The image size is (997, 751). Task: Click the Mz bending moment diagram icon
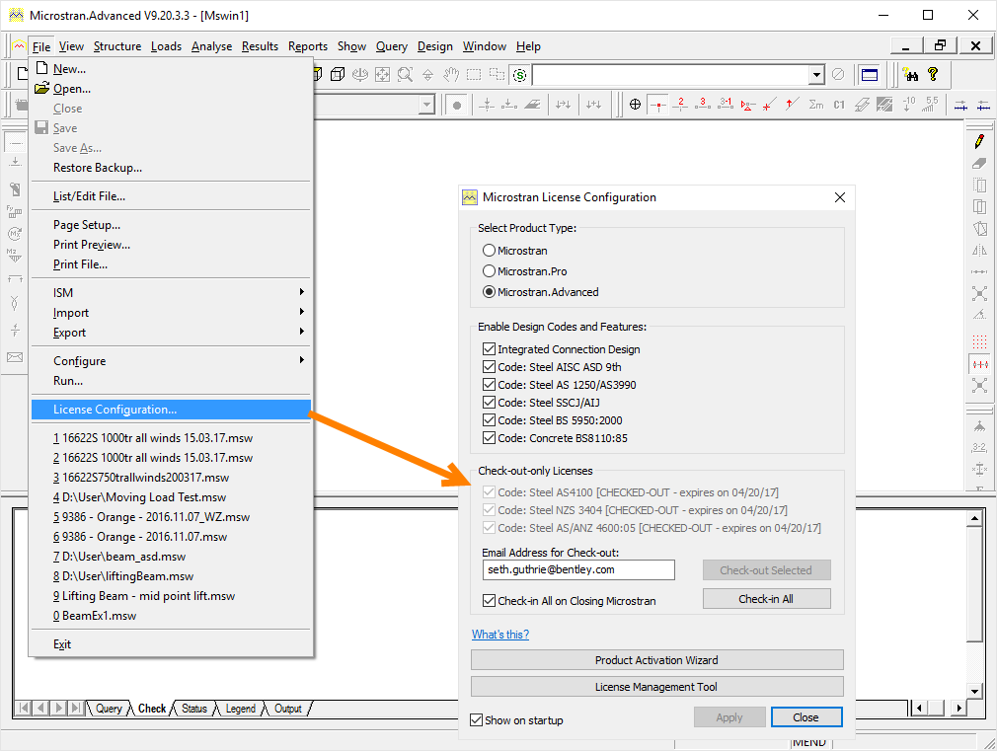coord(15,256)
